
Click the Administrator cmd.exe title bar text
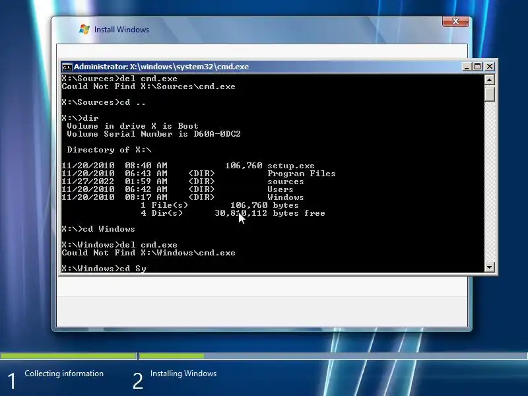click(161, 67)
